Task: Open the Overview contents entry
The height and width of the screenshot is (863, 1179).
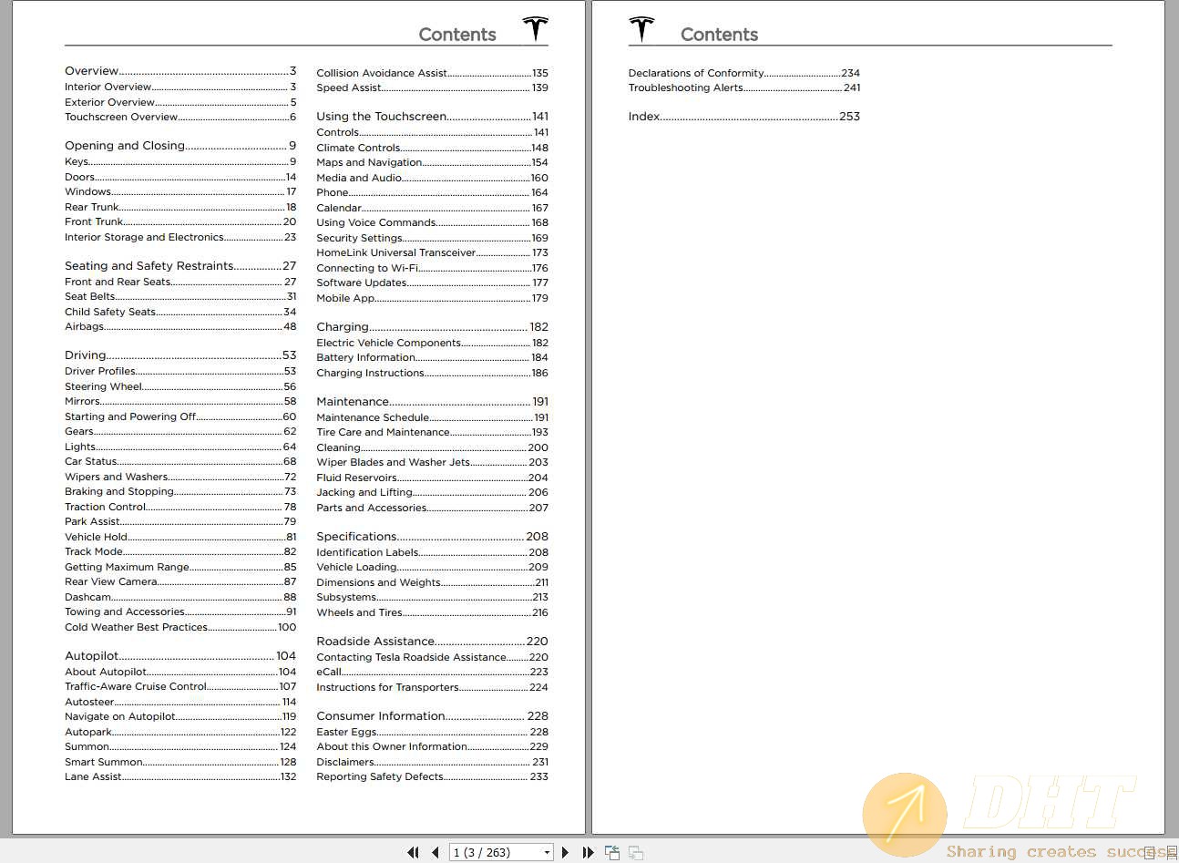Action: click(x=180, y=71)
